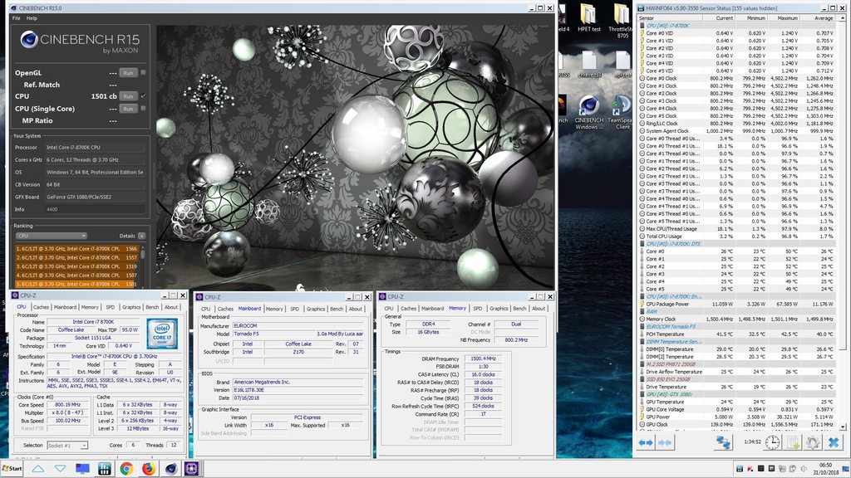Enable the OpenGL test checkbox in Cinebench
851x478 pixels.
click(x=143, y=72)
